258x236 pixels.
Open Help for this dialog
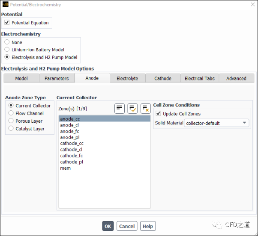tap(147, 226)
